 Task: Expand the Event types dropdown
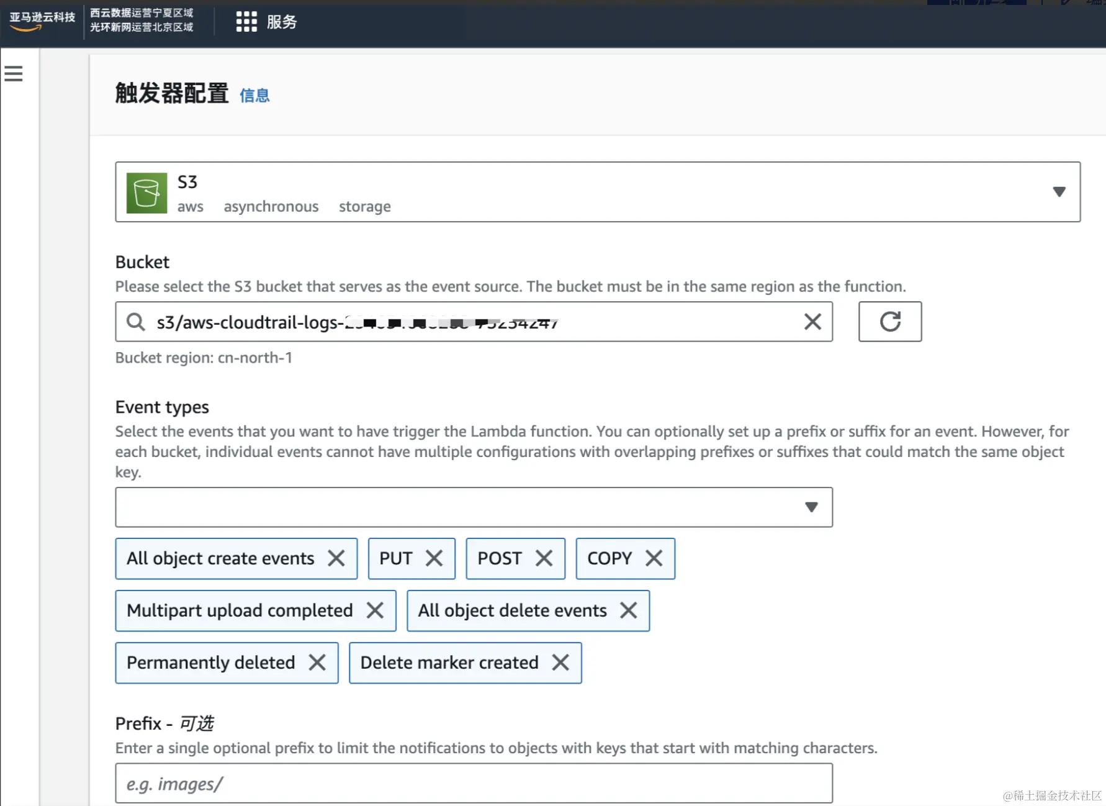[474, 507]
